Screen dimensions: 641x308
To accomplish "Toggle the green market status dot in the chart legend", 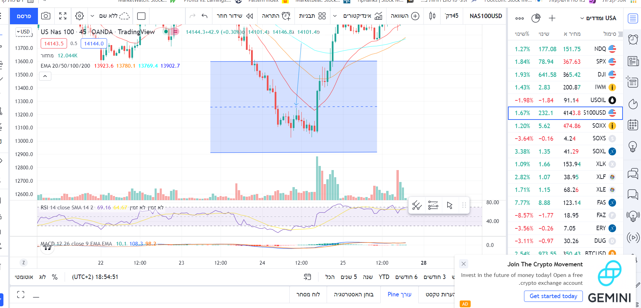I will click(x=166, y=32).
